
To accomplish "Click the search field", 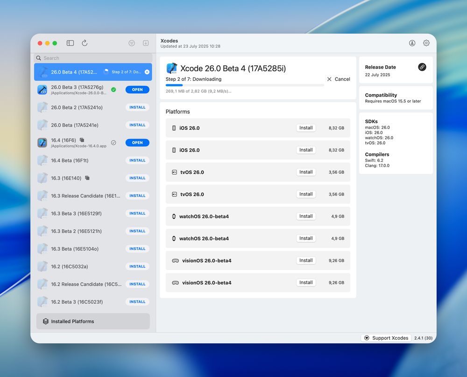I will pos(93,58).
